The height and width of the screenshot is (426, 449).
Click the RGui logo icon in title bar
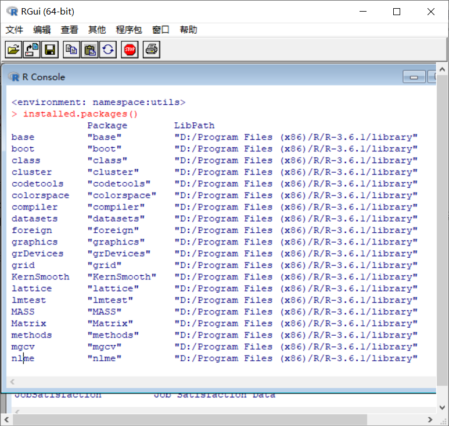click(x=12, y=12)
